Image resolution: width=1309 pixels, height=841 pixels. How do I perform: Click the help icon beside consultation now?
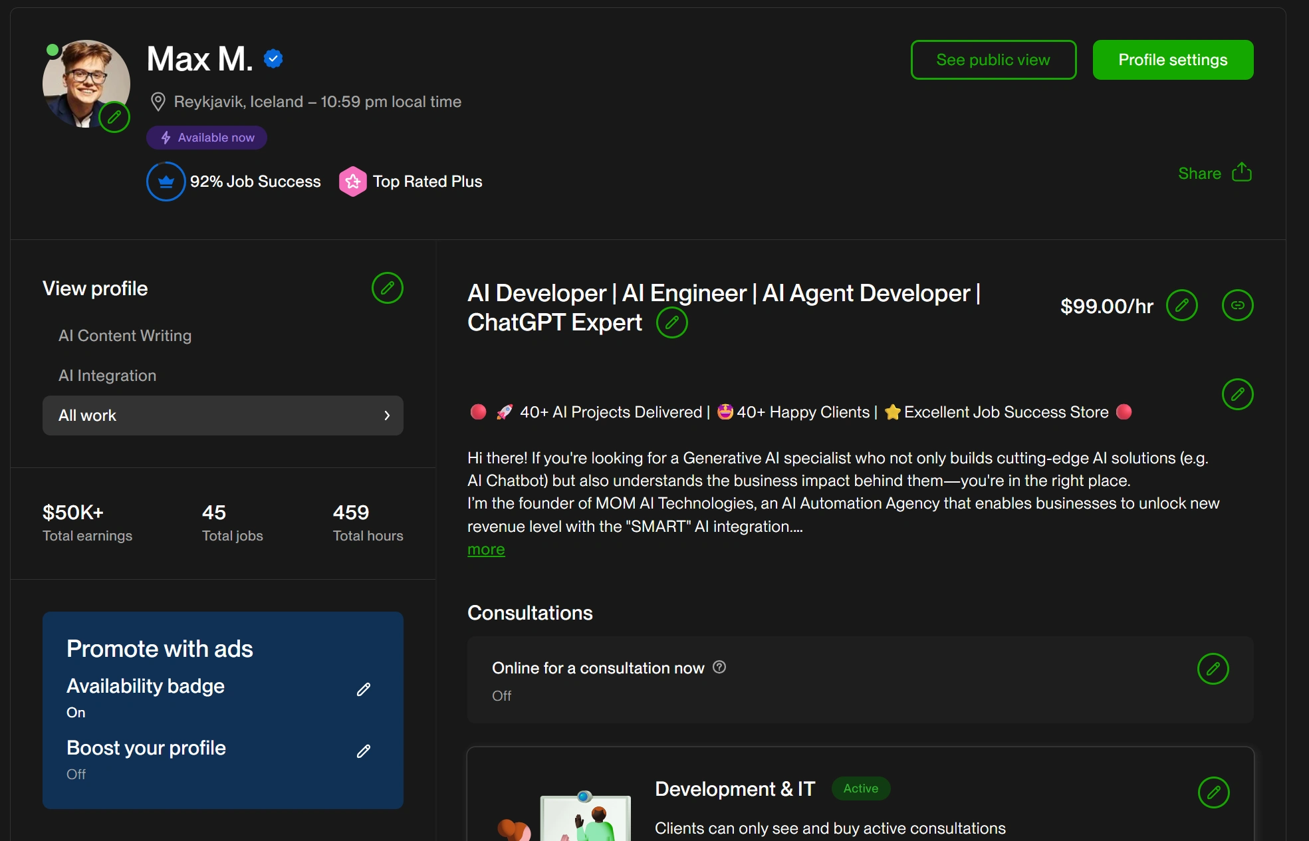click(719, 667)
